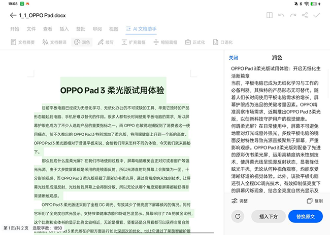Open the 审阅 tab
Image resolution: width=330 pixels, height=235 pixels.
coord(97,29)
